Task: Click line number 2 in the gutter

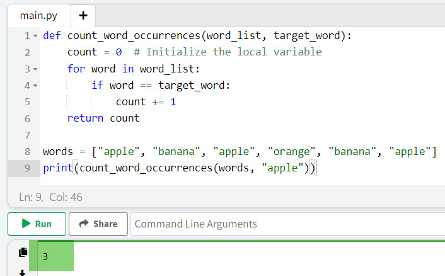Action: coord(27,53)
